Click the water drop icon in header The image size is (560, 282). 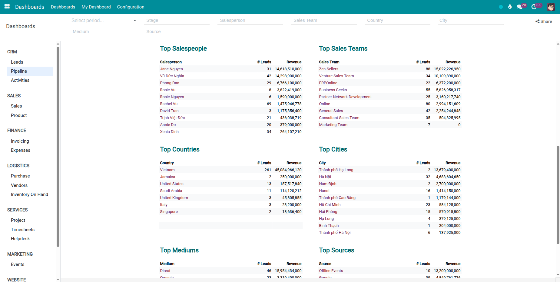(510, 7)
